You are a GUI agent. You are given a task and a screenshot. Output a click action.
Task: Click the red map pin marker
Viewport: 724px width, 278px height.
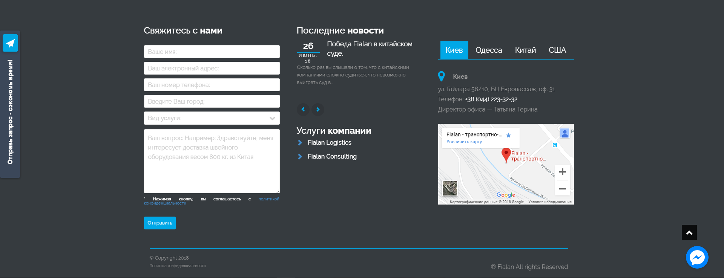(x=506, y=154)
